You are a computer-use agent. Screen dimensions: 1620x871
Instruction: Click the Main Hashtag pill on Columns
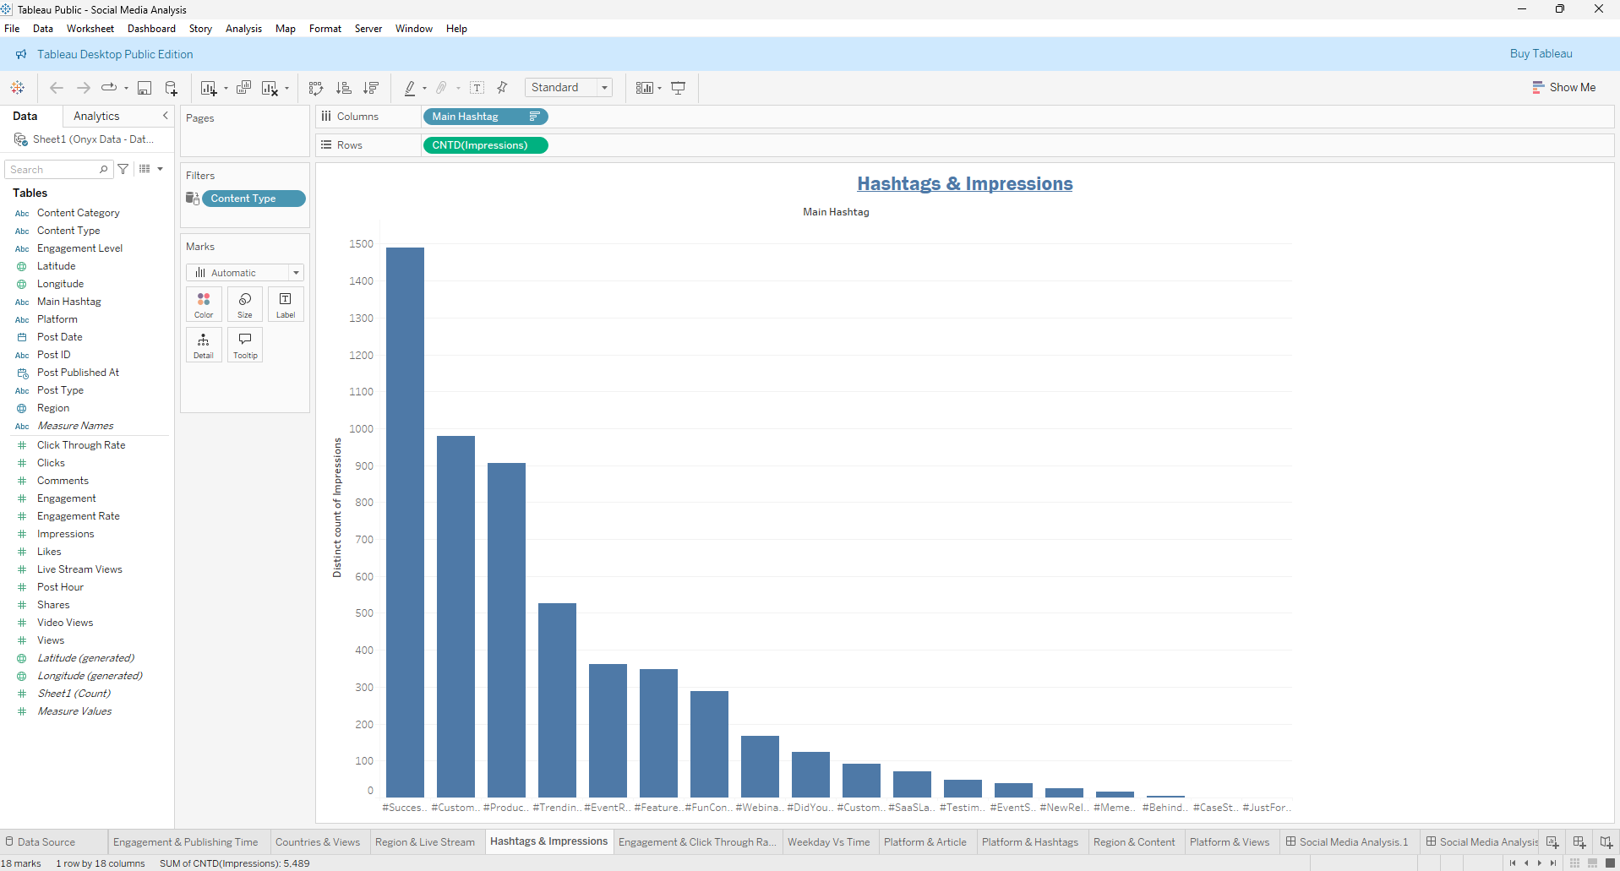click(x=485, y=117)
